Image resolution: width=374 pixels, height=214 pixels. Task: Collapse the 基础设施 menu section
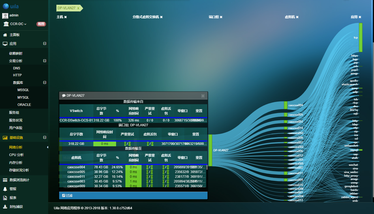[x=45, y=138]
